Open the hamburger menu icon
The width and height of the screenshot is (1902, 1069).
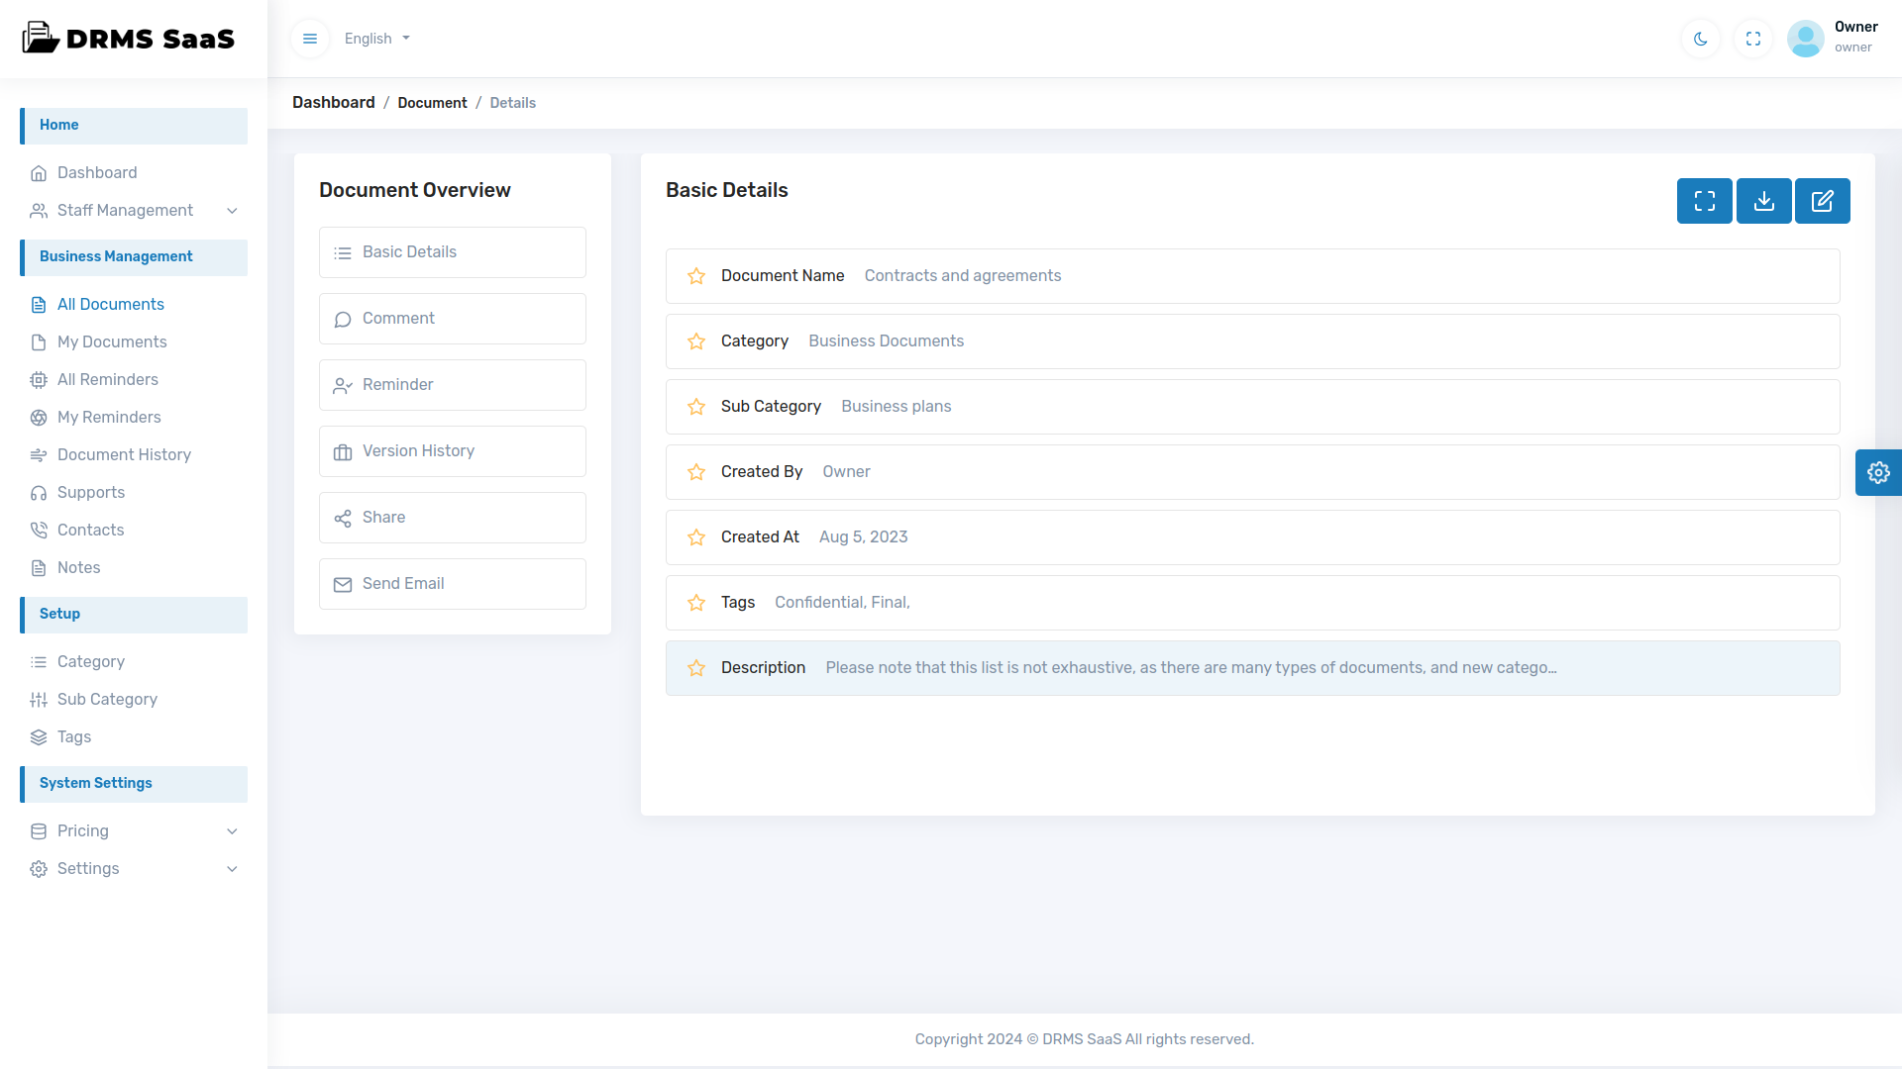pos(310,39)
